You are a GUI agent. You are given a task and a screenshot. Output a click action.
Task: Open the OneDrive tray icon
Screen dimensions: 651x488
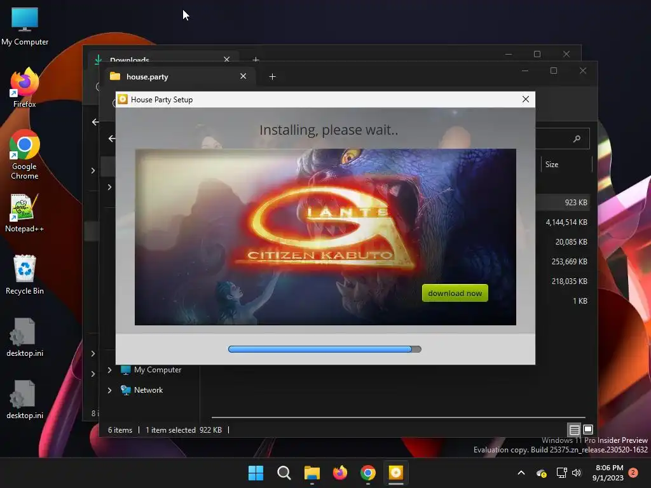click(x=541, y=473)
